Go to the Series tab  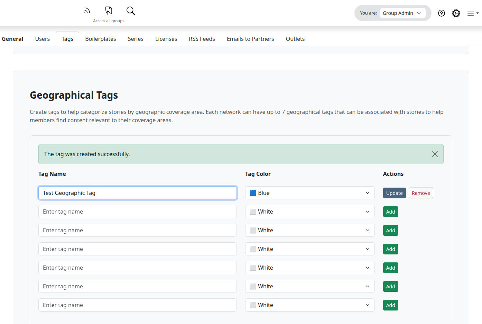coord(136,39)
